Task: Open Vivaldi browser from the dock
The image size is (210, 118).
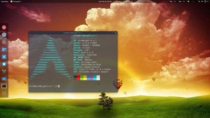Action: 4,28
